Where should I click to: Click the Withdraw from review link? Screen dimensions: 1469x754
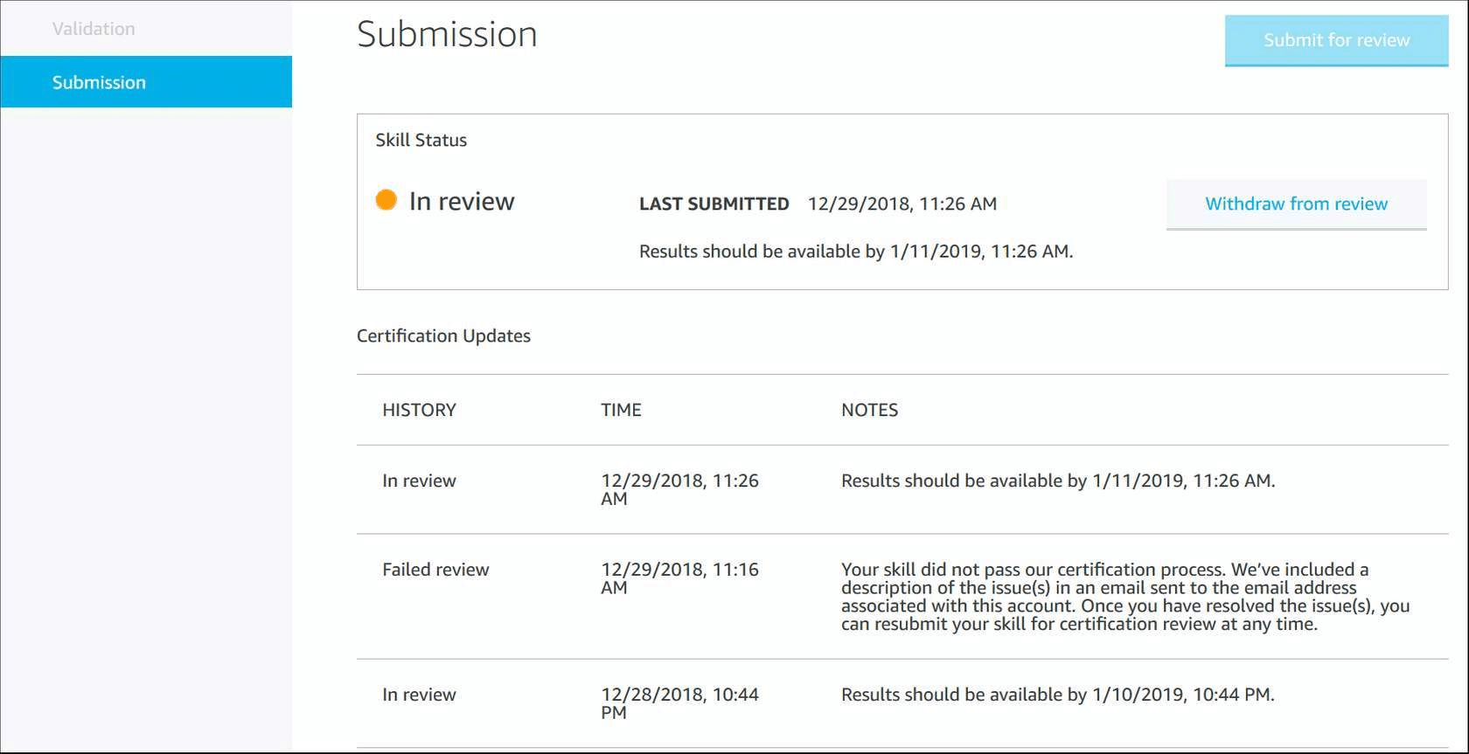tap(1295, 204)
